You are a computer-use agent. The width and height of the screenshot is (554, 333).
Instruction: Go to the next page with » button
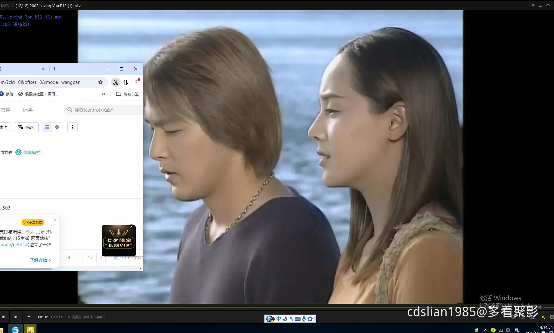[x=101, y=258]
